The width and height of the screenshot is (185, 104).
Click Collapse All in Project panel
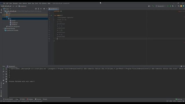point(41,9)
